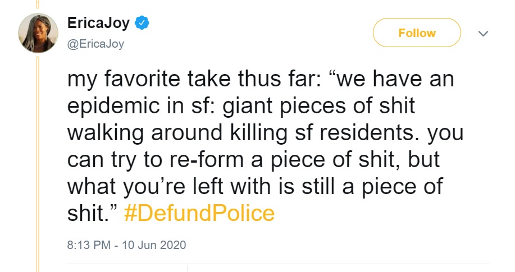Click the word "still" in the tweet
Viewport: 515px width, 272px height.
(310, 187)
